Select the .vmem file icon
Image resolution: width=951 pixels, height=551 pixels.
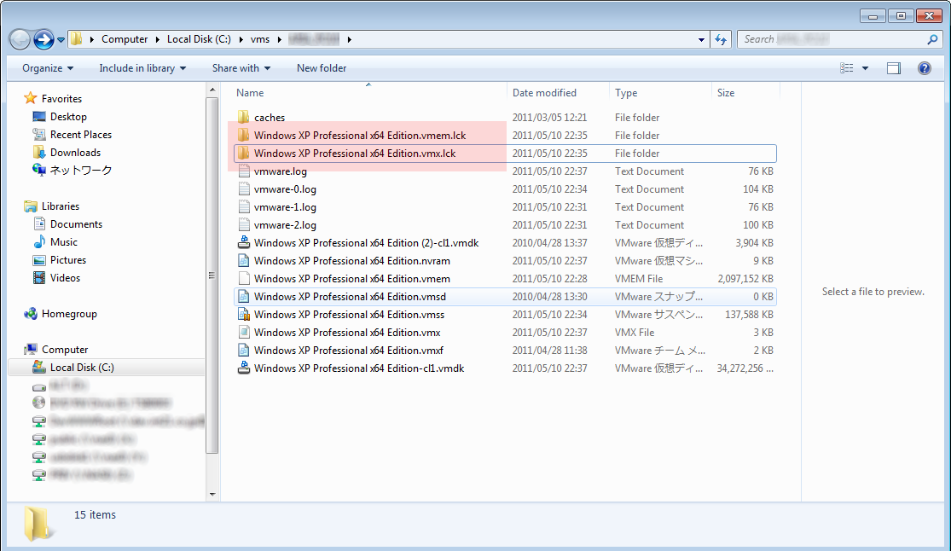tap(244, 279)
